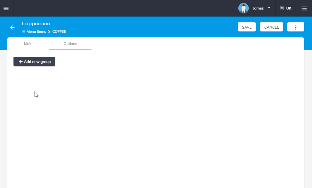The height and width of the screenshot is (188, 312).
Task: Open the Menu Items breadcrumb link
Action: (x=36, y=31)
